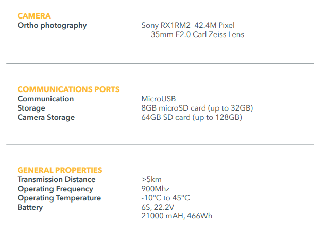The image size is (326, 237).
Task: Select the Ortho photography label
Action: [x=52, y=25]
